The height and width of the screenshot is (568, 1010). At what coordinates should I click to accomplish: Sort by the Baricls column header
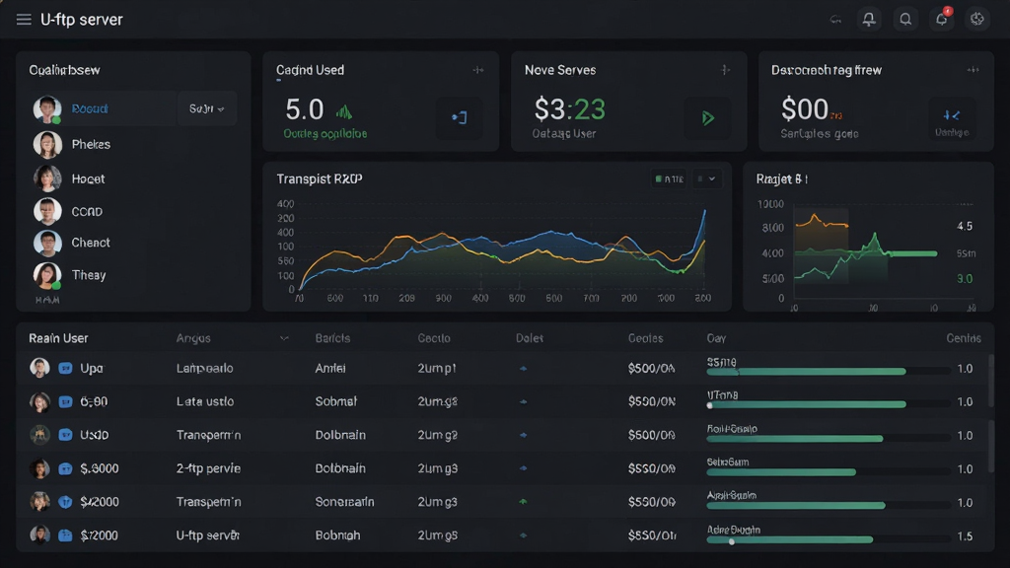click(332, 338)
